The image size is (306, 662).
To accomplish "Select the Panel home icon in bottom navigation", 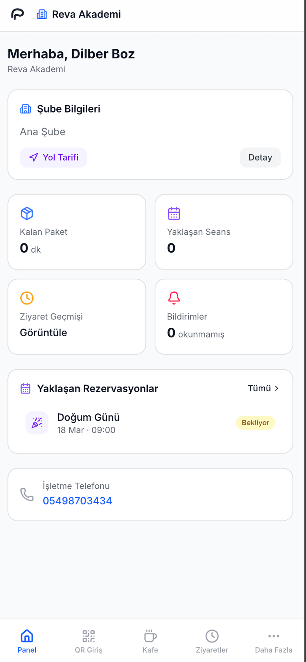I will coord(27,636).
